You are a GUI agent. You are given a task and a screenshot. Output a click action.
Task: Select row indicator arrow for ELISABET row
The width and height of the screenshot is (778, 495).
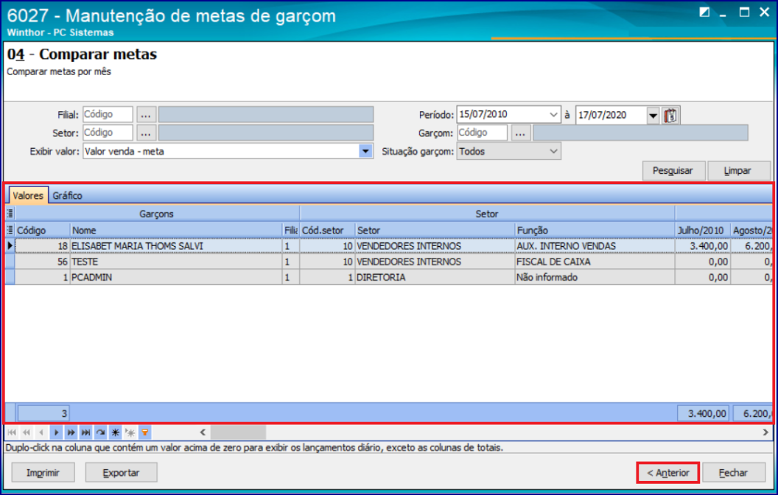pyautogui.click(x=10, y=245)
